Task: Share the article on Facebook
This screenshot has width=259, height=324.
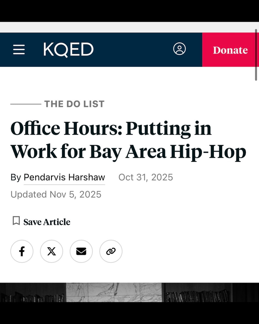Action: click(22, 251)
